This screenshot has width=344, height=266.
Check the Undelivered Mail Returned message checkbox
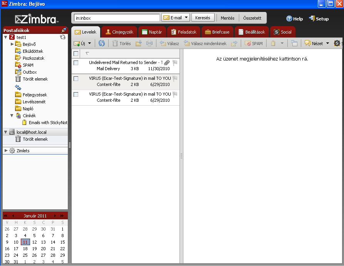coord(76,63)
